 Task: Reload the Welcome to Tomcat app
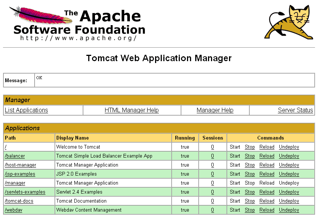click(267, 147)
